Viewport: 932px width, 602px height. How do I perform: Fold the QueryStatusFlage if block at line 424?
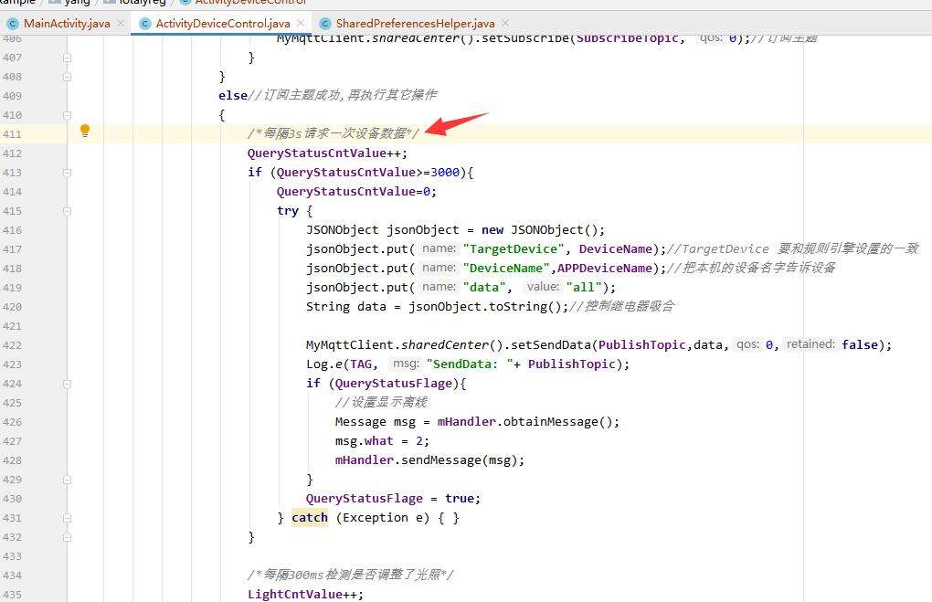67,384
